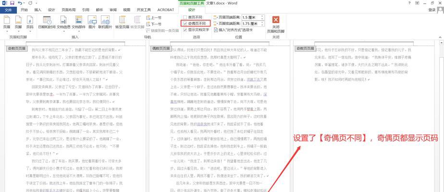Click the first page 奇数页页眉 label

click(17, 48)
